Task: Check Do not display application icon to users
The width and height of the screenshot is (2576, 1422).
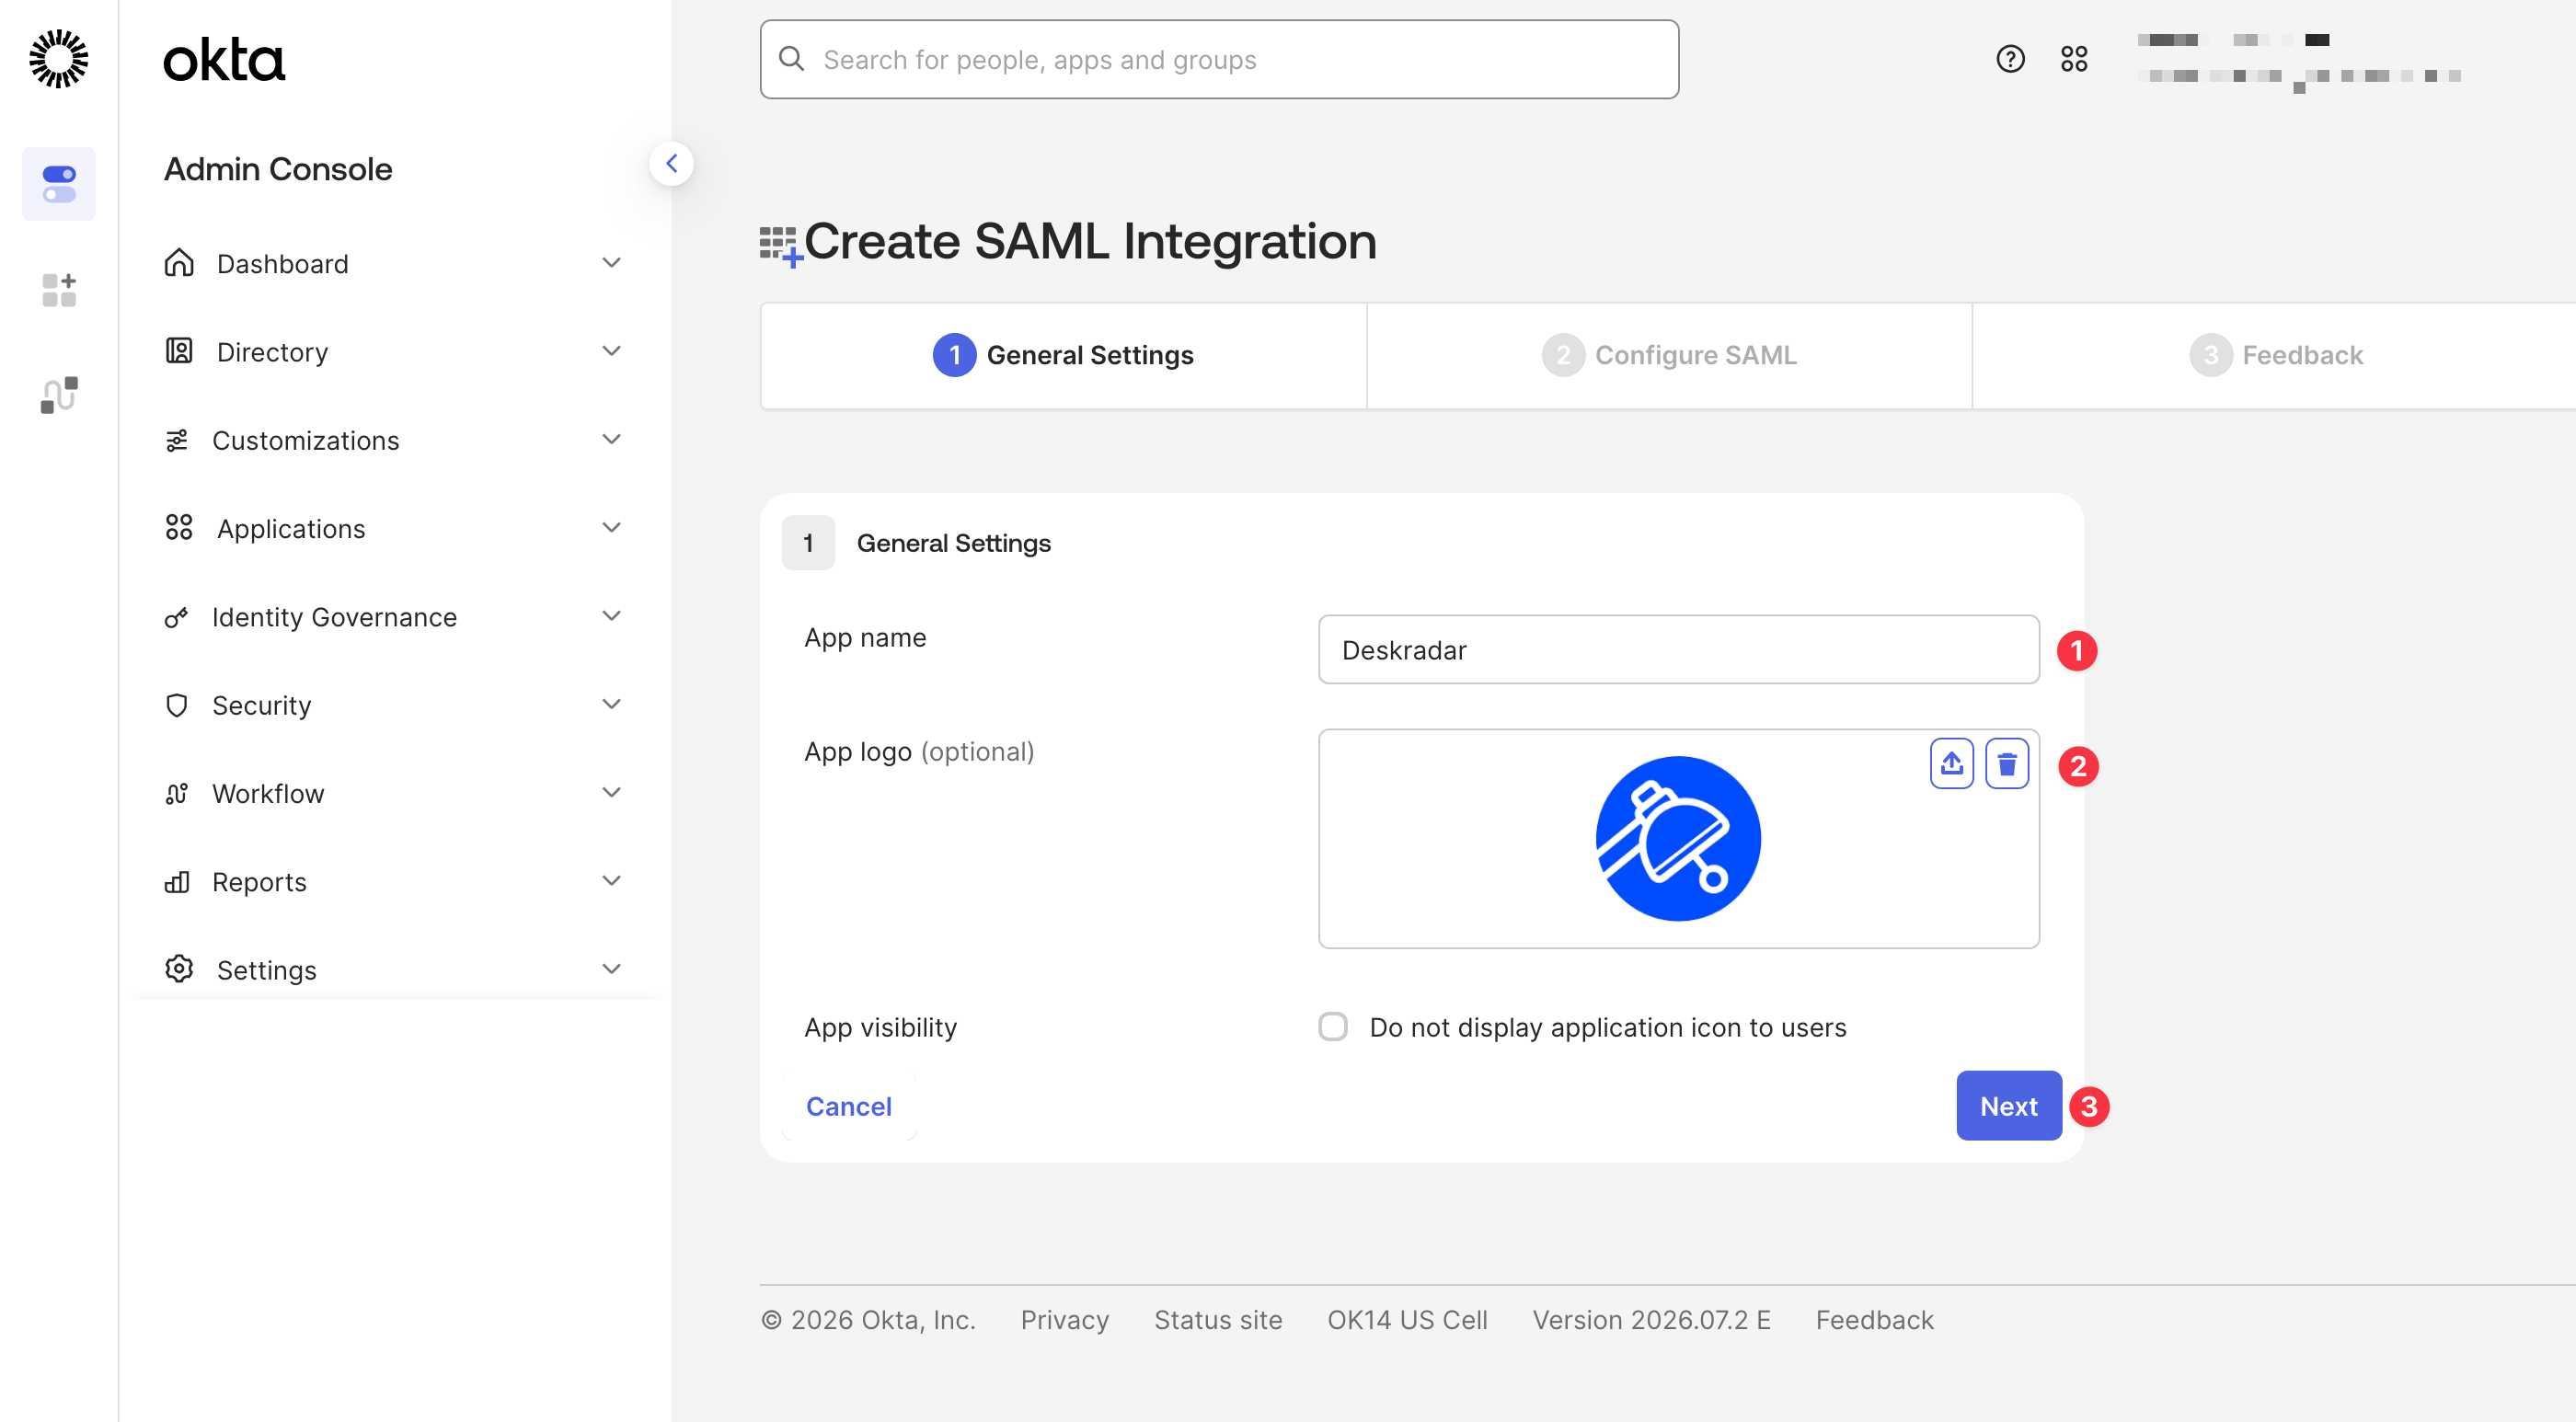Action: (1333, 1027)
